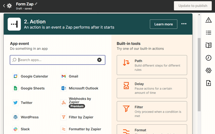
Task: Open the file with lightning bolt icon
Action: [208, 83]
